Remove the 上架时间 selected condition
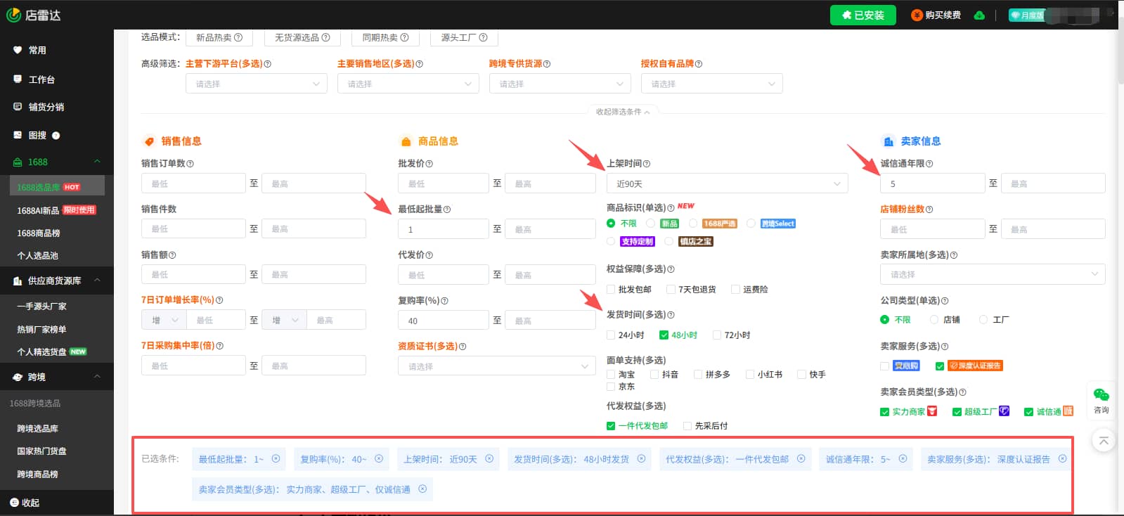1124x516 pixels. pyautogui.click(x=489, y=458)
